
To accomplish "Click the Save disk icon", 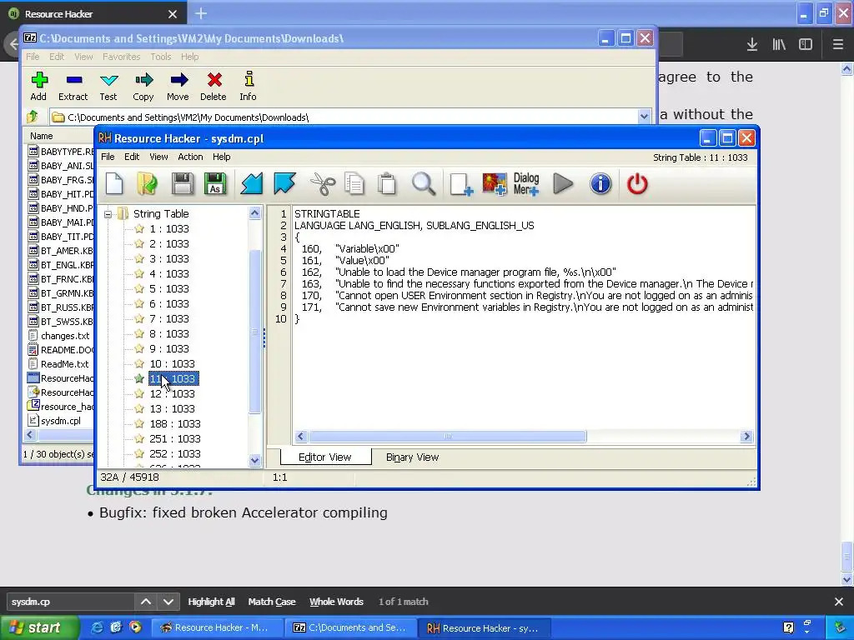I will 183,183.
